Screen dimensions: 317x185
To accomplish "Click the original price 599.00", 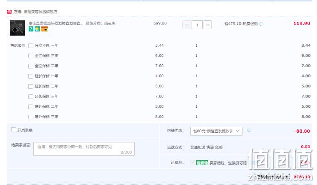I will [x=160, y=23].
